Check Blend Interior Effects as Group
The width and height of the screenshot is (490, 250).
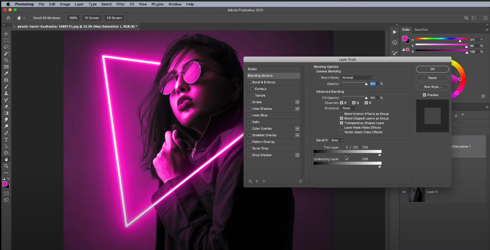coord(342,114)
